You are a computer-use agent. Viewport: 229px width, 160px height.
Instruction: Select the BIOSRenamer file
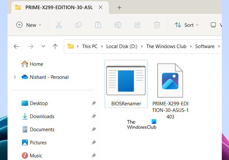pos(126,84)
